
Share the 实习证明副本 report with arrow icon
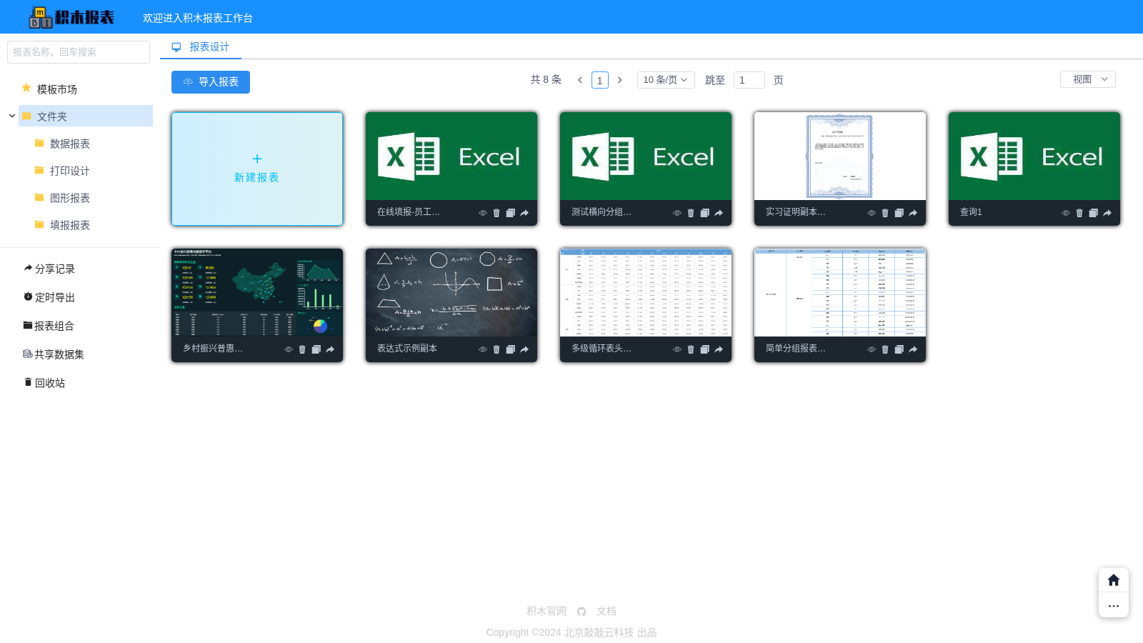913,213
